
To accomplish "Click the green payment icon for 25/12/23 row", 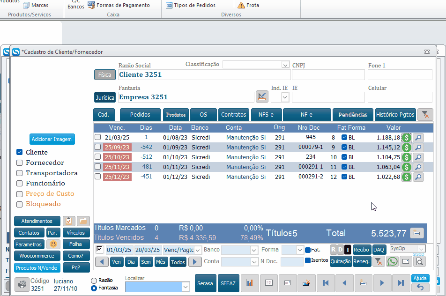I will [407, 177].
